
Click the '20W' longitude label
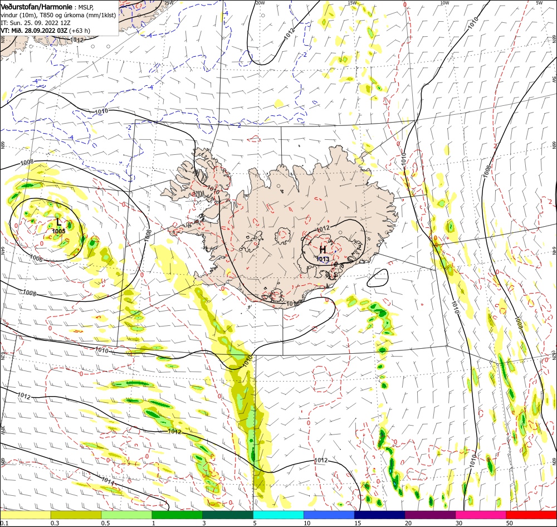(x=260, y=3)
